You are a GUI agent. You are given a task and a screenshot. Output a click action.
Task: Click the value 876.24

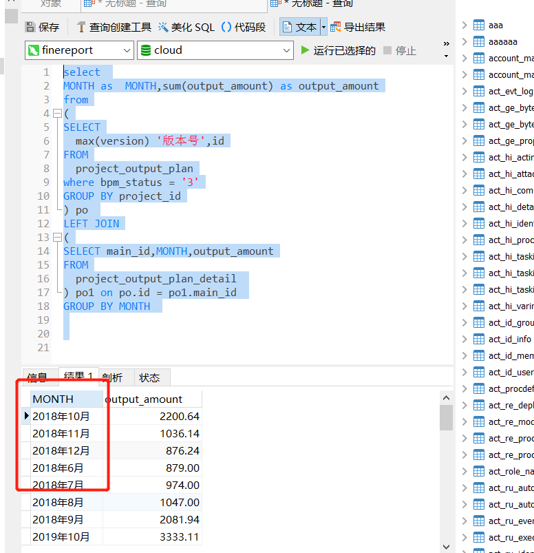[182, 450]
